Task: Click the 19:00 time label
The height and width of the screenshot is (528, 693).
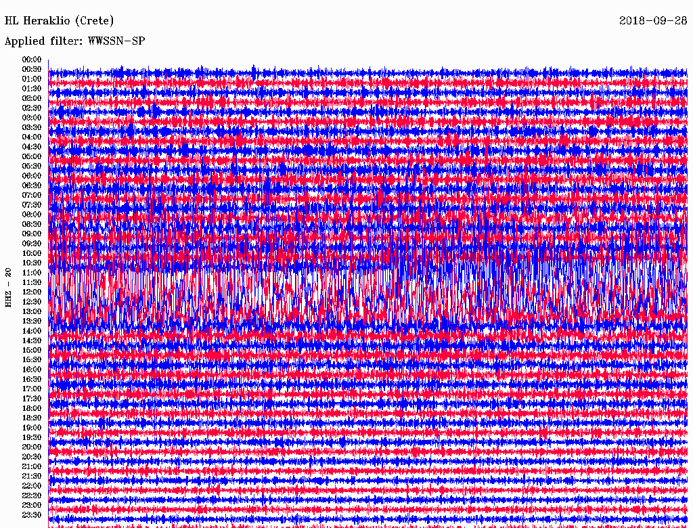Action: coord(32,428)
